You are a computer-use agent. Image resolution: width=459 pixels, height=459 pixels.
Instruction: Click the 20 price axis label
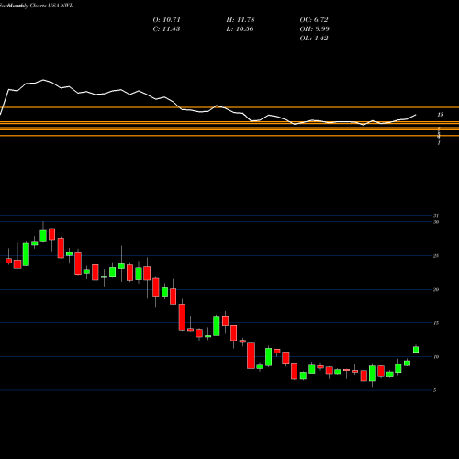click(436, 289)
